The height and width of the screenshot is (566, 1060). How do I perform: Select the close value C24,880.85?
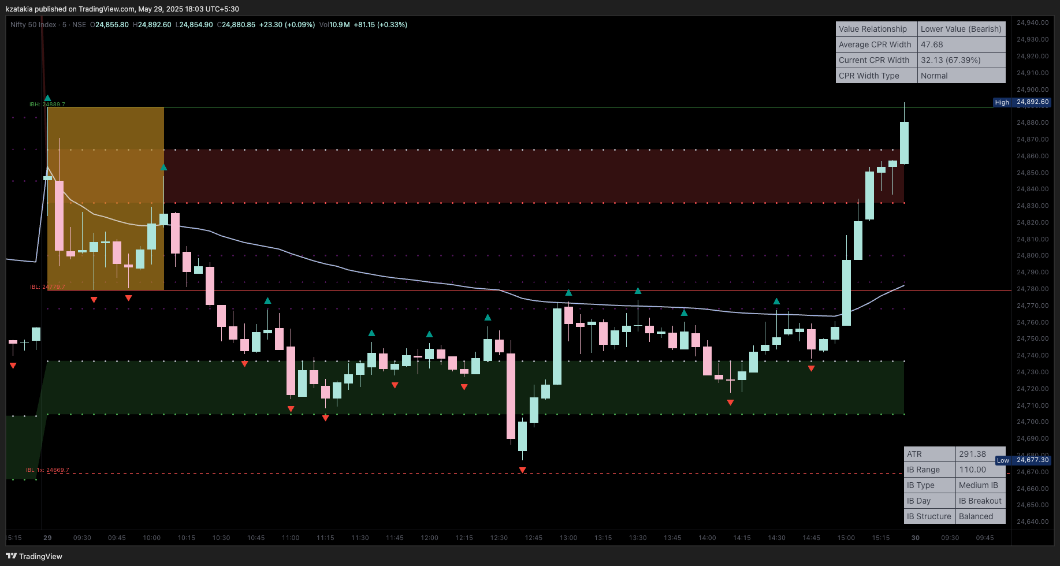point(236,25)
